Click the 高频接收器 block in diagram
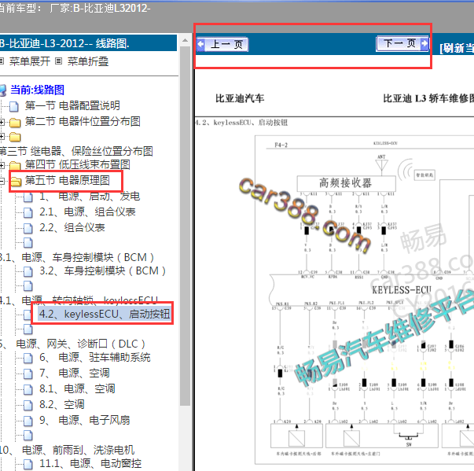The height and width of the screenshot is (471, 474). 346,183
